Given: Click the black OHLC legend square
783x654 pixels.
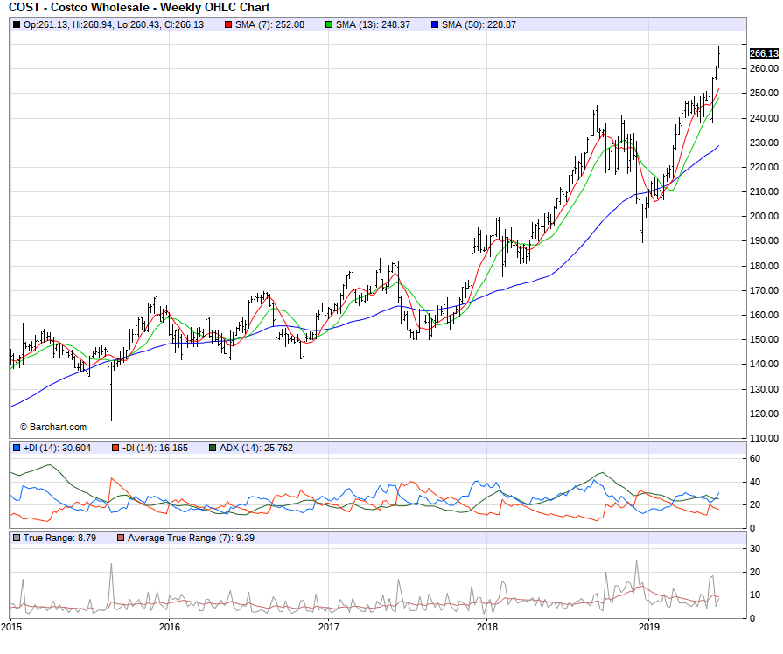Looking at the screenshot, I should pyautogui.click(x=17, y=24).
